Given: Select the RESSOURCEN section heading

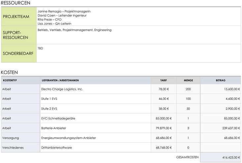Looking at the screenshot, I should (15, 3).
